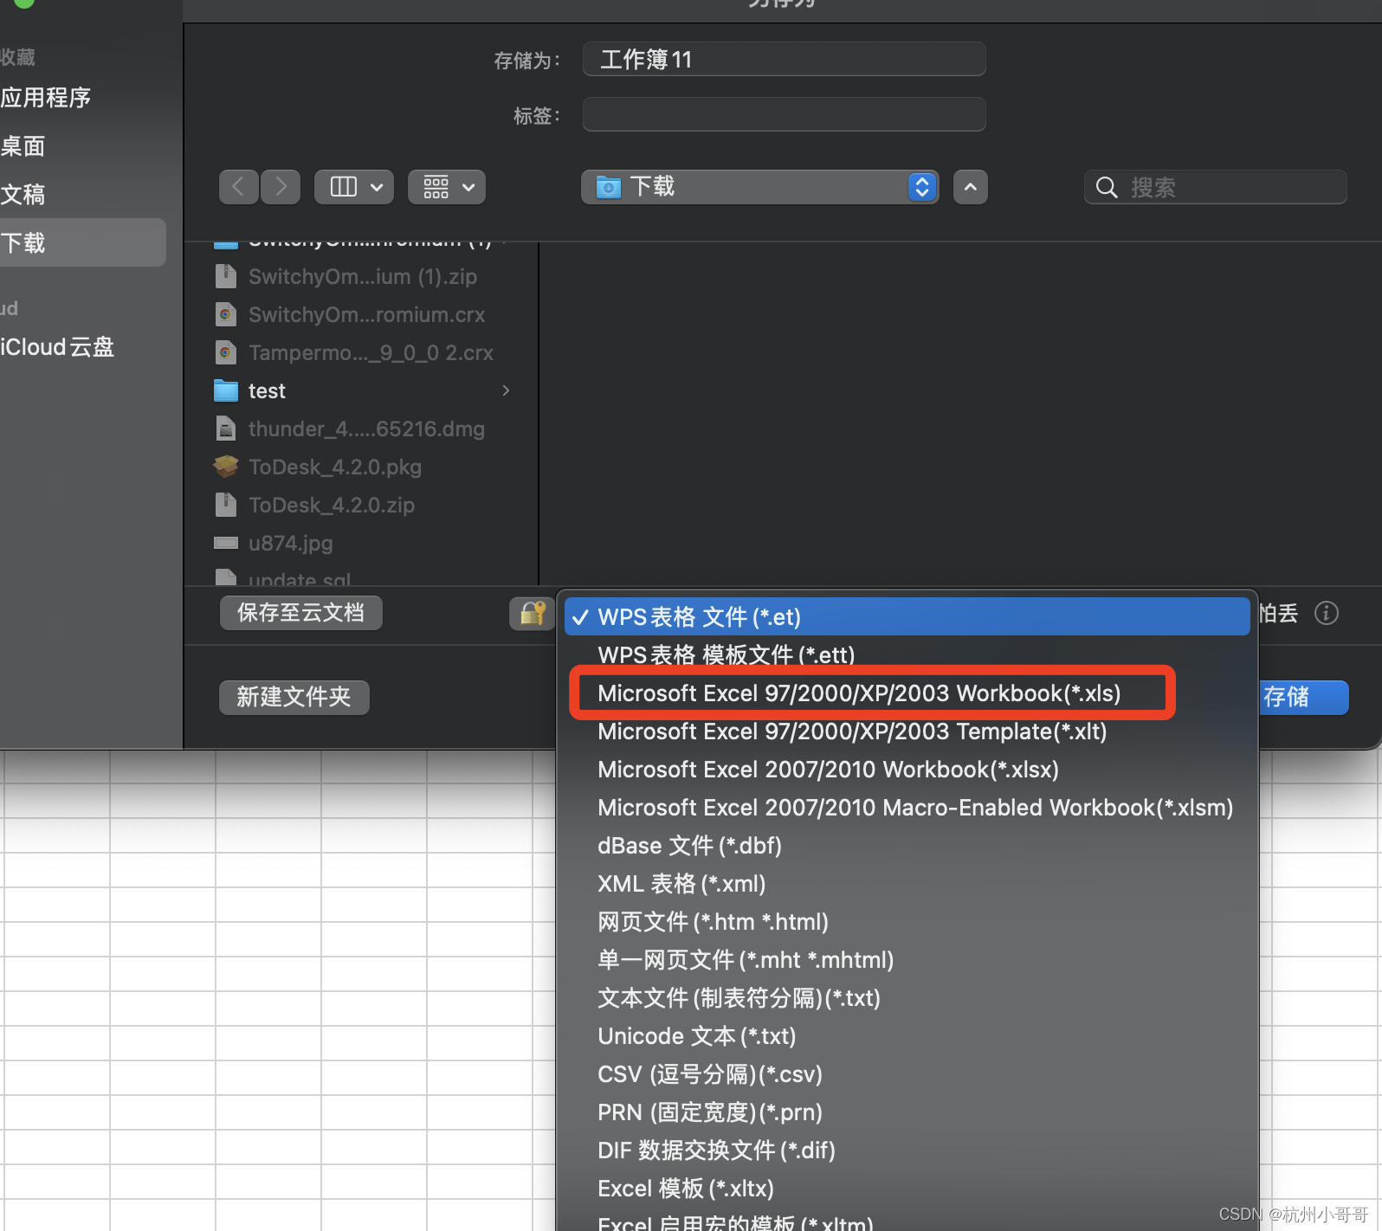Go back with the left arrow button
The width and height of the screenshot is (1382, 1231).
click(x=238, y=187)
